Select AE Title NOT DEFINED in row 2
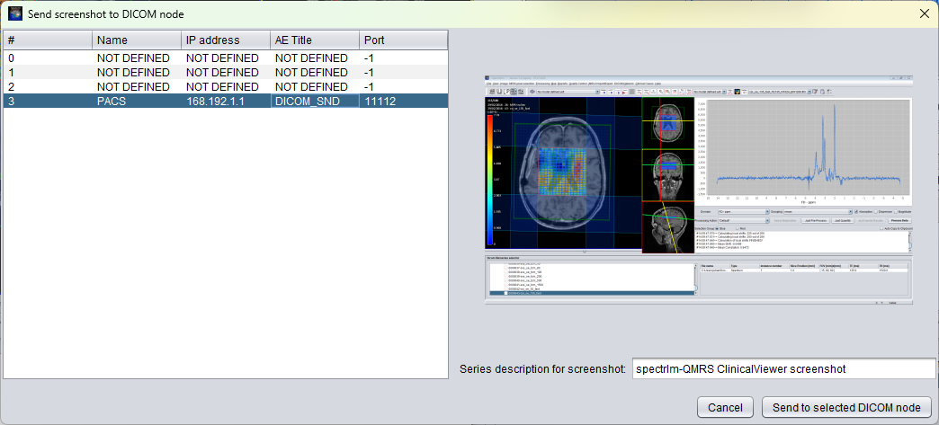The image size is (939, 425). click(x=315, y=87)
